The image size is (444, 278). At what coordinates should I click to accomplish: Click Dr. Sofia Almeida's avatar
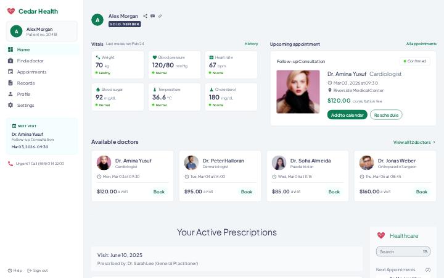pyautogui.click(x=279, y=163)
